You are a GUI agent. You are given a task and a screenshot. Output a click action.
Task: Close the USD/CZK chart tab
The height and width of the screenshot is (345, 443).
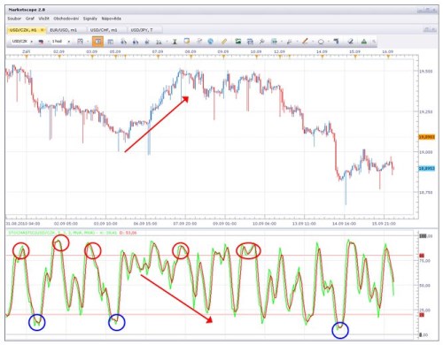point(42,30)
